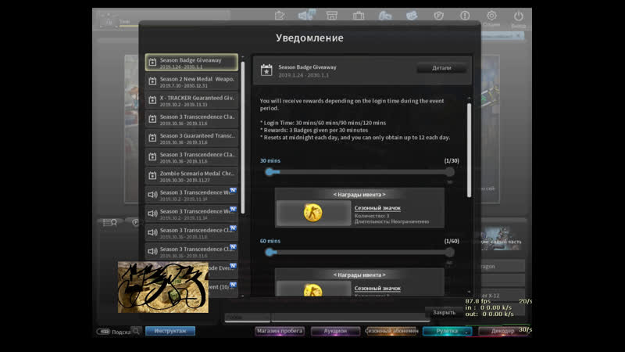Click the chat input field at the bottom

(351, 318)
